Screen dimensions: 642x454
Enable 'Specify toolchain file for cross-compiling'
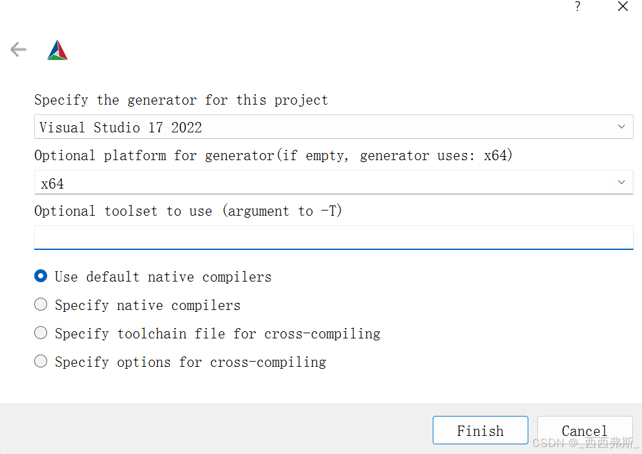(x=41, y=333)
